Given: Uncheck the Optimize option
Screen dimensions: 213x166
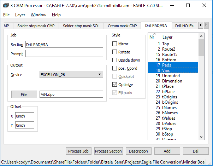Looking at the screenshot, I should click(x=115, y=85).
